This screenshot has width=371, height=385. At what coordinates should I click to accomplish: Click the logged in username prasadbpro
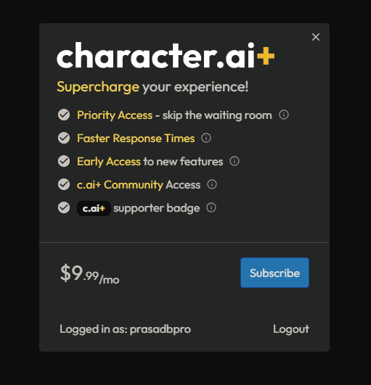[x=160, y=330]
